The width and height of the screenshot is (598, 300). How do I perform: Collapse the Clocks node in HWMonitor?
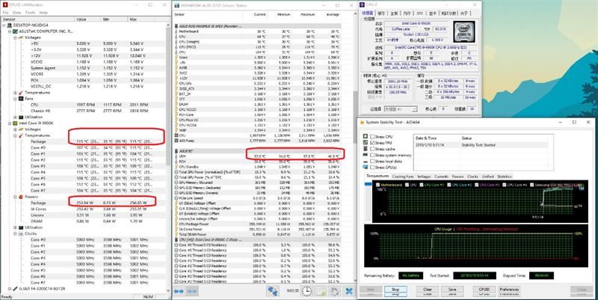(16, 233)
